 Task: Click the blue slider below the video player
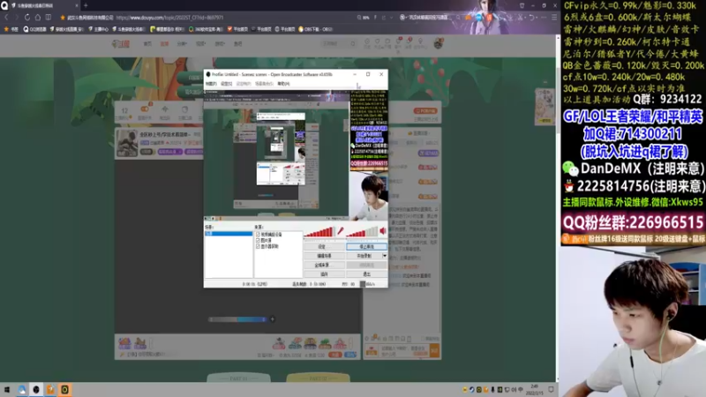tap(252, 319)
